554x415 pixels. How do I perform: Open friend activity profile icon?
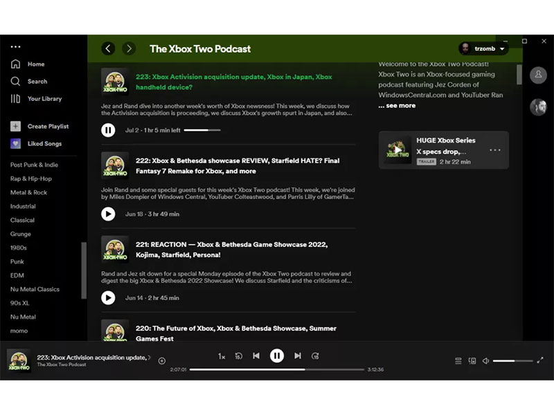tap(538, 75)
